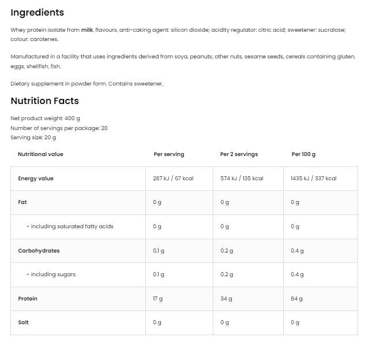
Task: Click the Energy value row label
Action: point(36,179)
